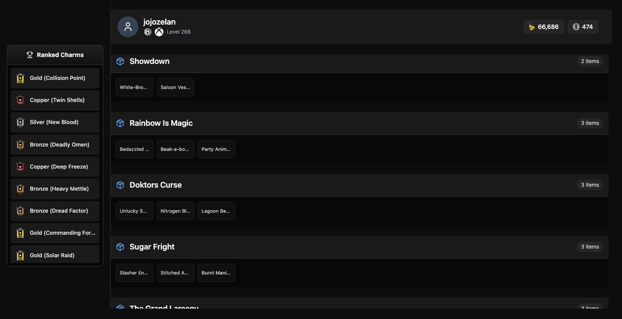Click the R6 credits icon near 474

tap(576, 27)
